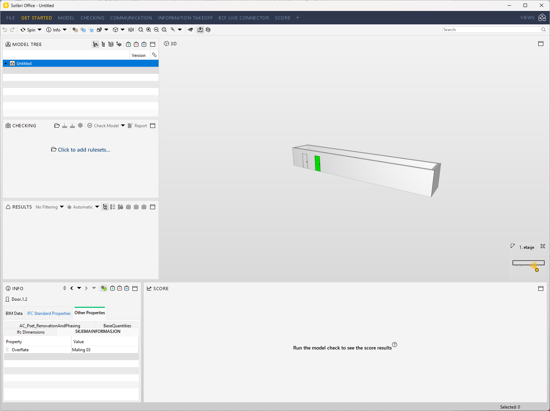Remove from selection basket in Info panel
550x411 pixels.
(120, 288)
